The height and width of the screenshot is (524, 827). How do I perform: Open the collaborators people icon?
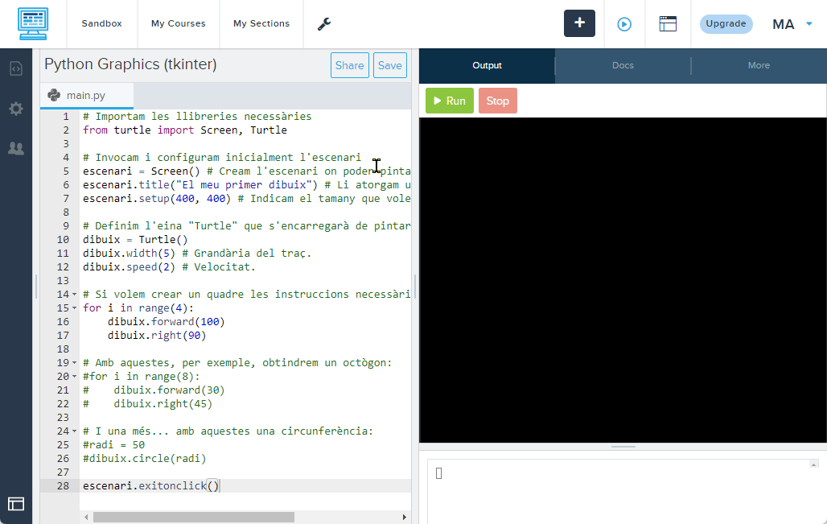16,148
